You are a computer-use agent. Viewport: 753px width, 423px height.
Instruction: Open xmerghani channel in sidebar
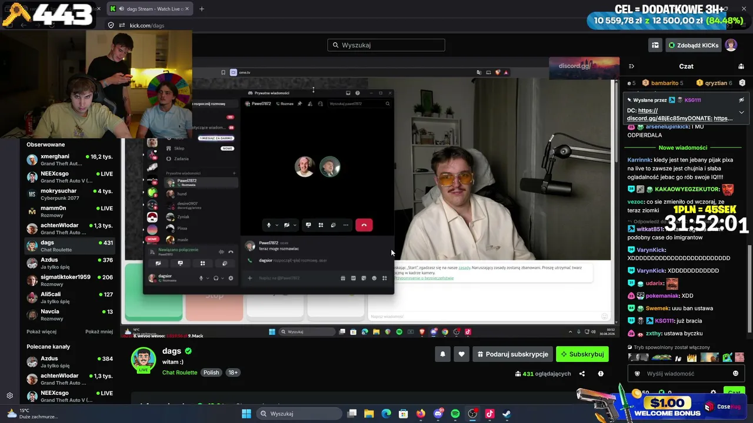[69, 160]
